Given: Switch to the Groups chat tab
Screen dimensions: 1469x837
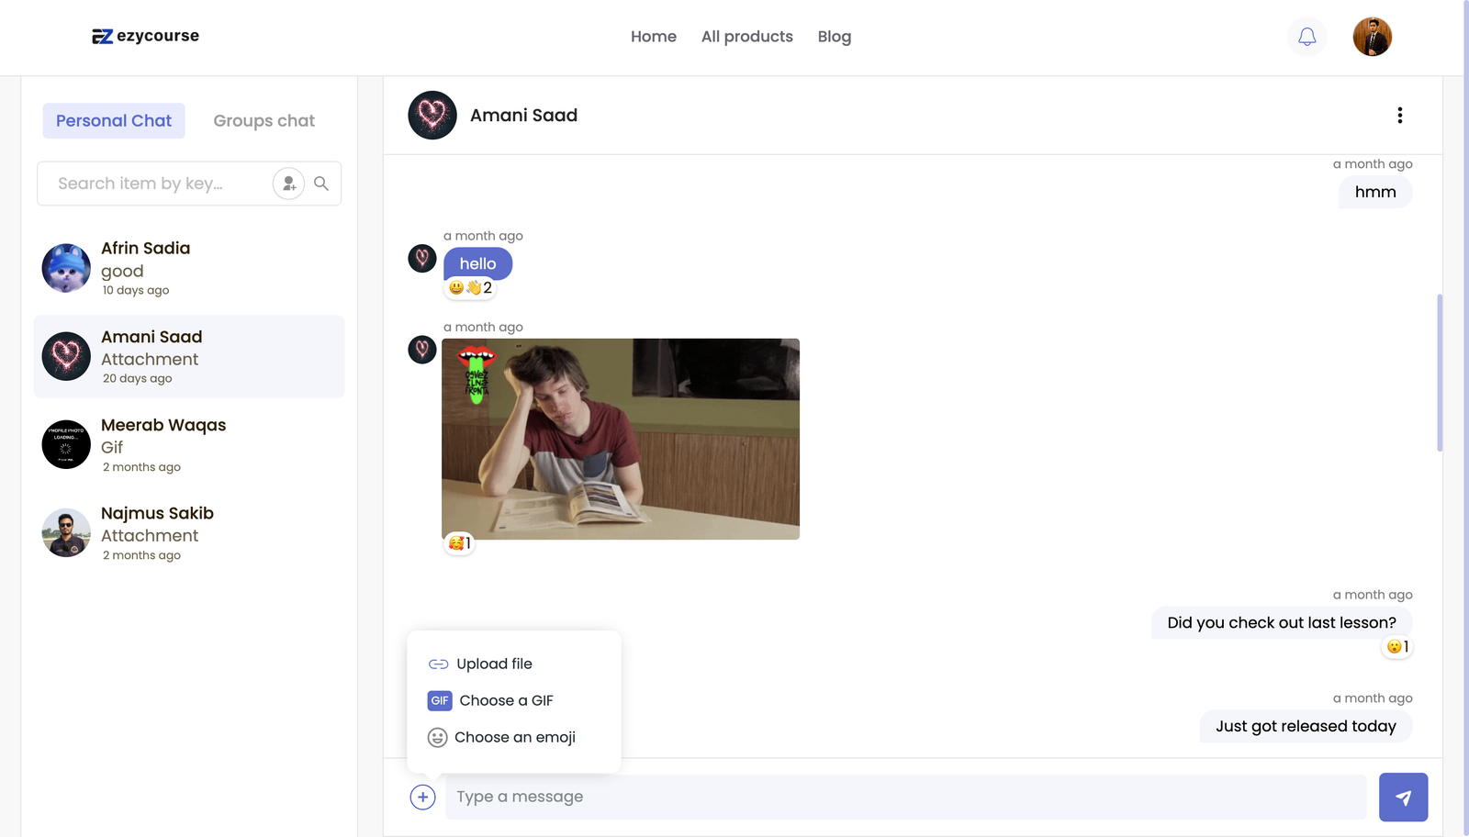Looking at the screenshot, I should point(264,121).
